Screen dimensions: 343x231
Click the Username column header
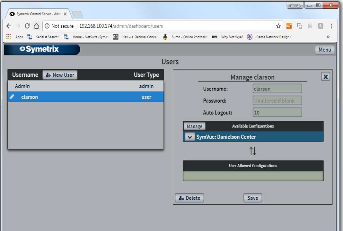coord(25,75)
